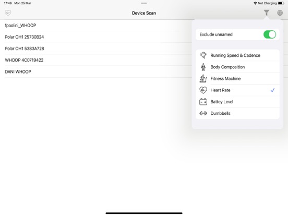Click the Body Composition figure icon
Screen dimensions: 288x216
point(203,67)
